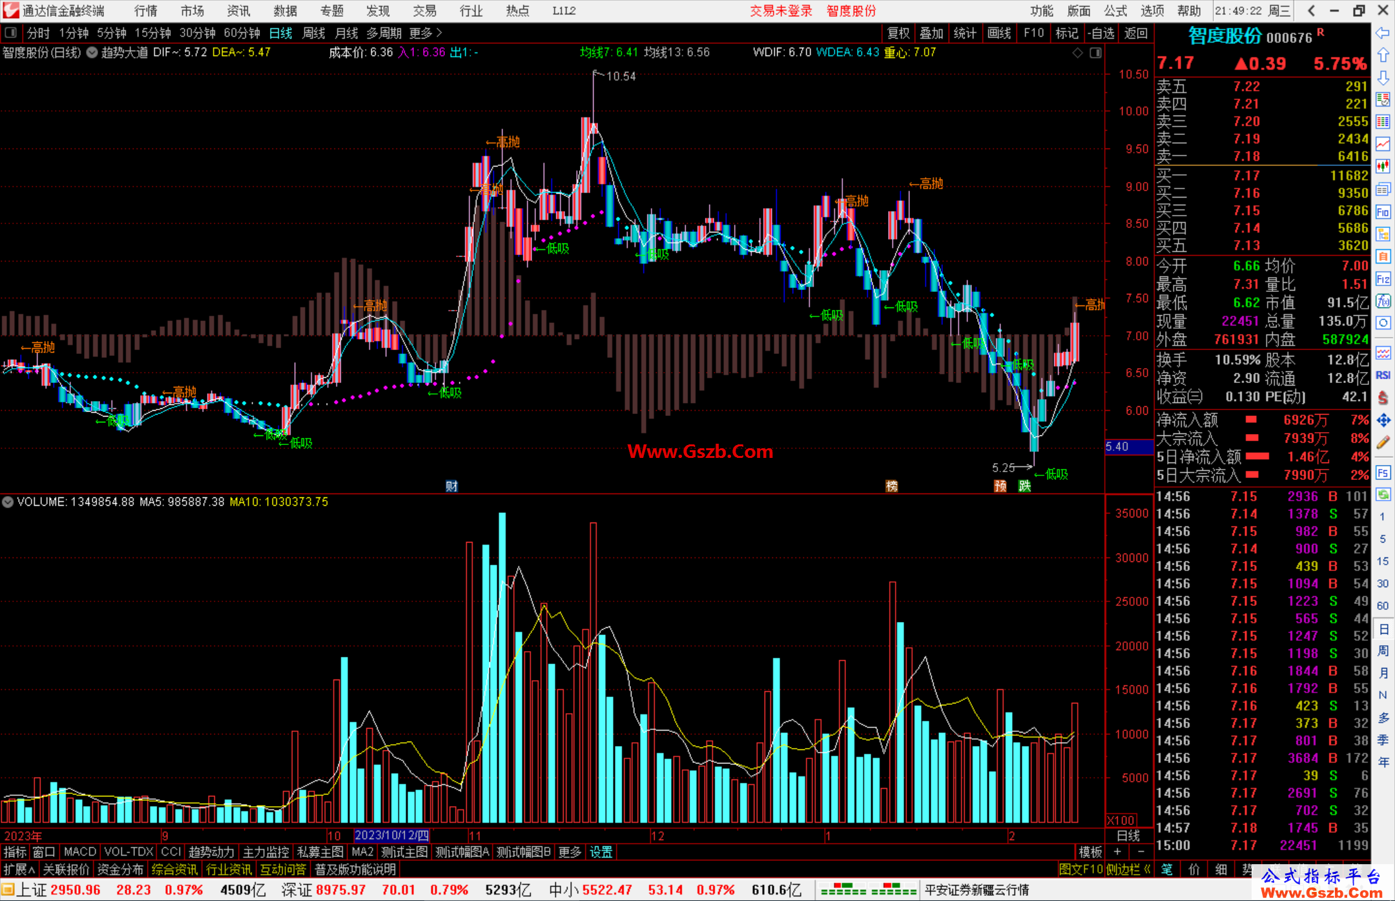Screen dimensions: 1395x901
Task: Click the blue four-way move arrows icon
Action: (x=1383, y=420)
